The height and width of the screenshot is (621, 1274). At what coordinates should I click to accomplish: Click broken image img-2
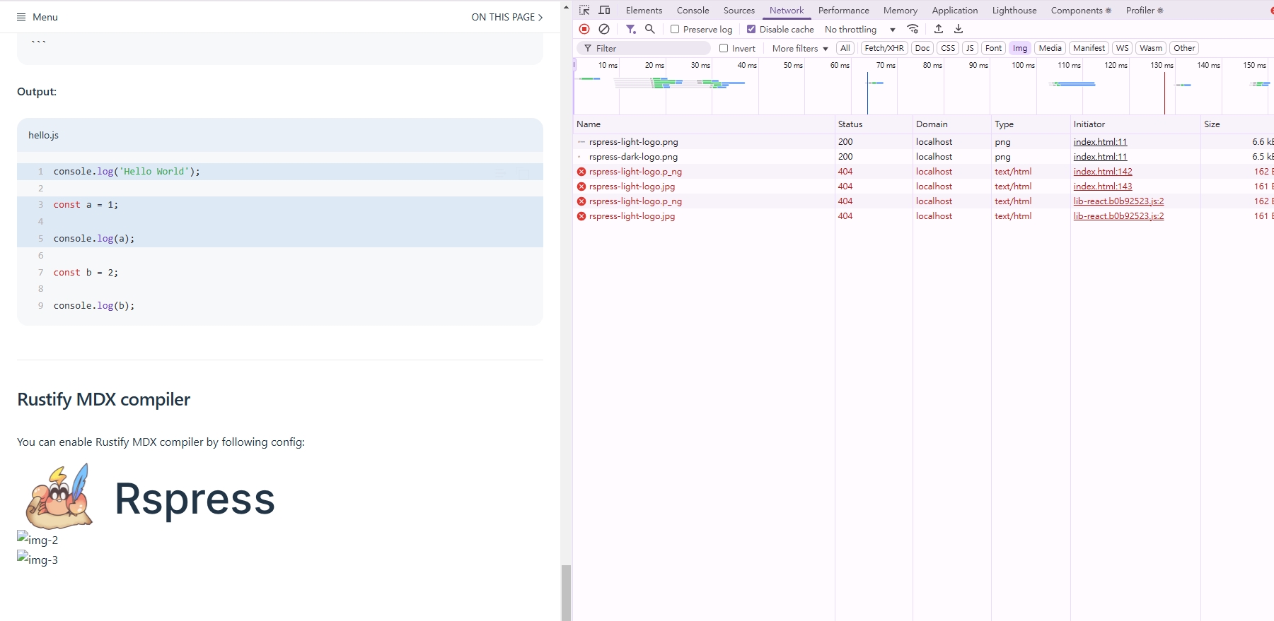pyautogui.click(x=37, y=540)
